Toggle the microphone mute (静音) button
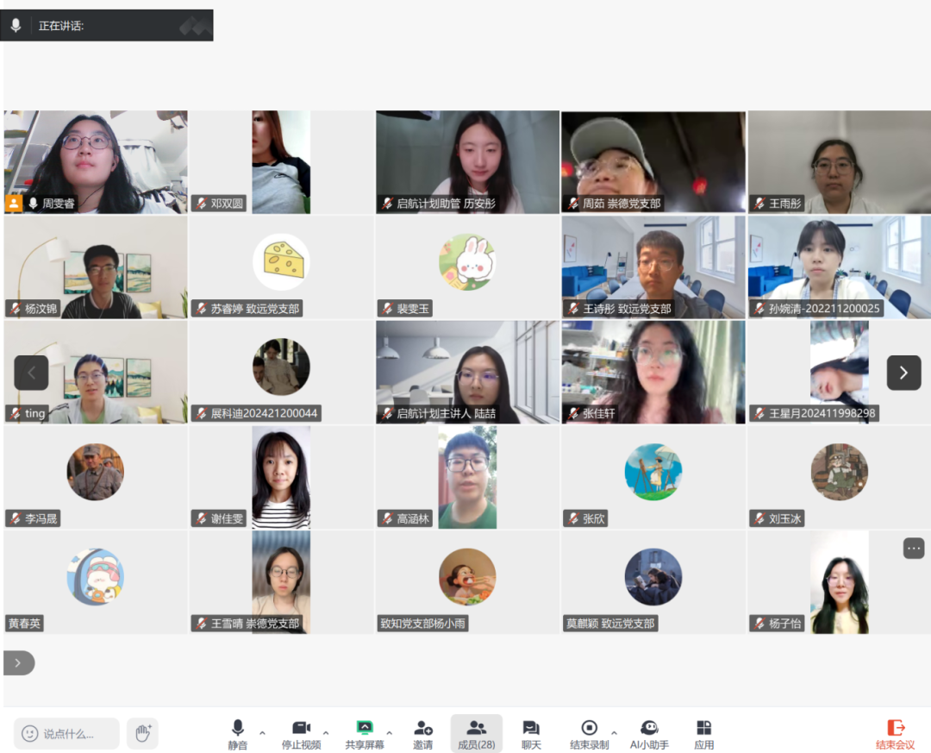Image resolution: width=931 pixels, height=753 pixels. [x=238, y=733]
